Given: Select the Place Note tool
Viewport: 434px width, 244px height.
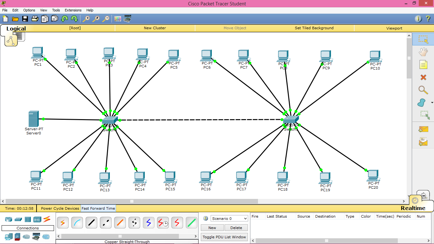Looking at the screenshot, I should 423,64.
